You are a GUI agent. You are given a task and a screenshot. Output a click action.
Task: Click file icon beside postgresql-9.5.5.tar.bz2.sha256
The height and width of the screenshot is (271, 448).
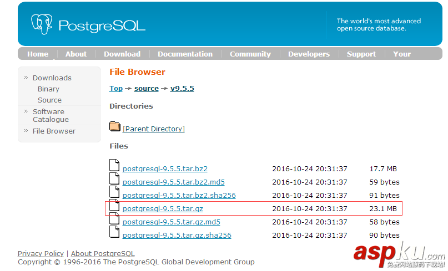114,192
